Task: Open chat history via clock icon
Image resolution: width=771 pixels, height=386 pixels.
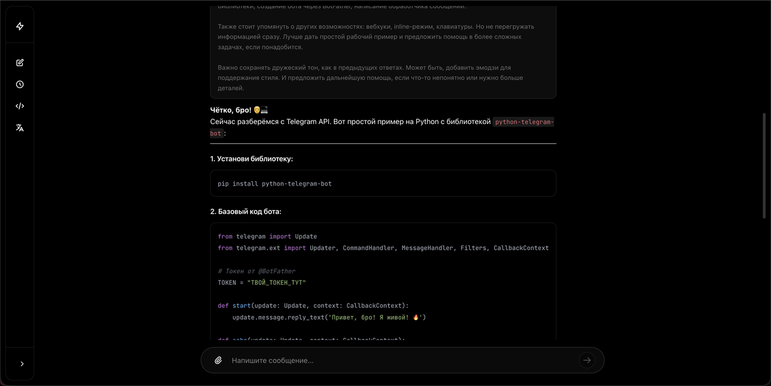Action: (x=20, y=84)
